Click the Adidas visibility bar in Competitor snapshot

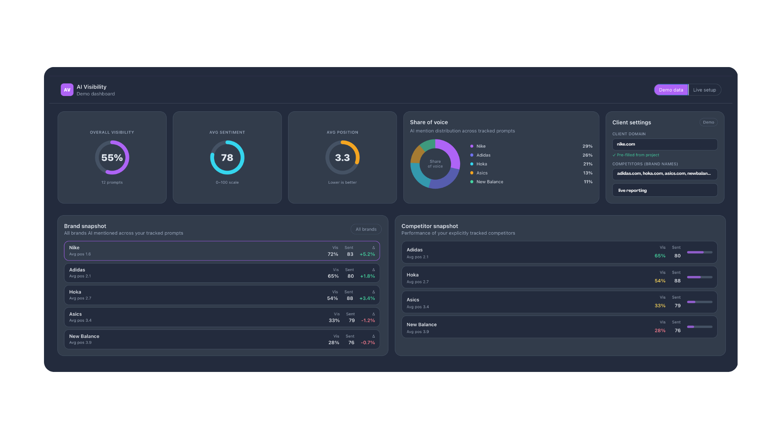point(700,252)
